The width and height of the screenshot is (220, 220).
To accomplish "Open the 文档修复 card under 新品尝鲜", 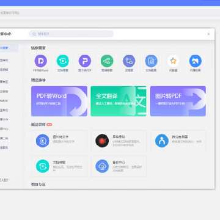I will 59,166.
